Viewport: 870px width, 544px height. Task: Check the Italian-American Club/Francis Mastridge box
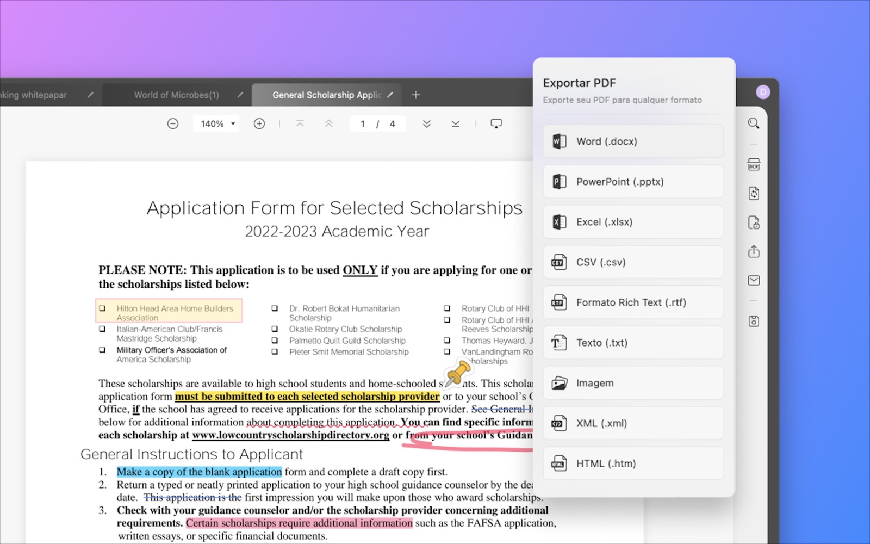[x=102, y=329]
